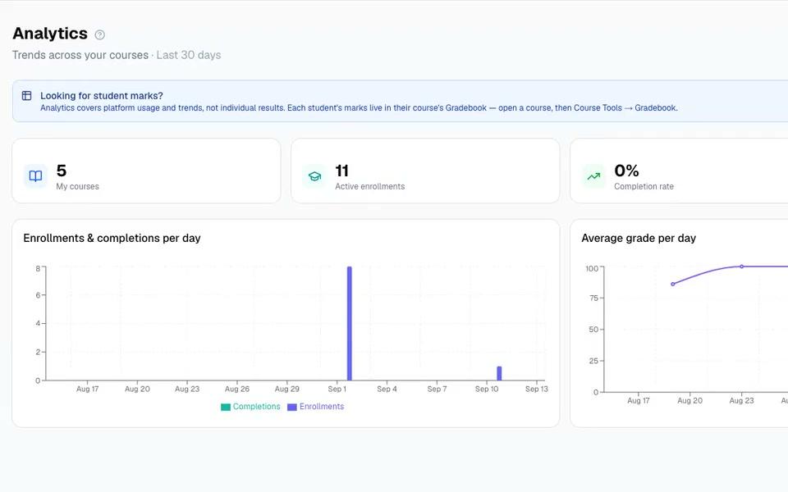Viewport: 788px width, 492px height.
Task: Click the "100" y-axis label on grade chart
Action: [x=592, y=269]
